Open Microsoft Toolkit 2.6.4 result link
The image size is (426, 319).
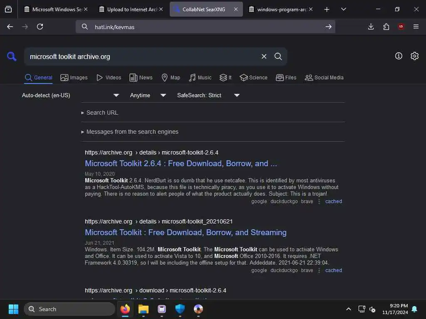tap(181, 164)
